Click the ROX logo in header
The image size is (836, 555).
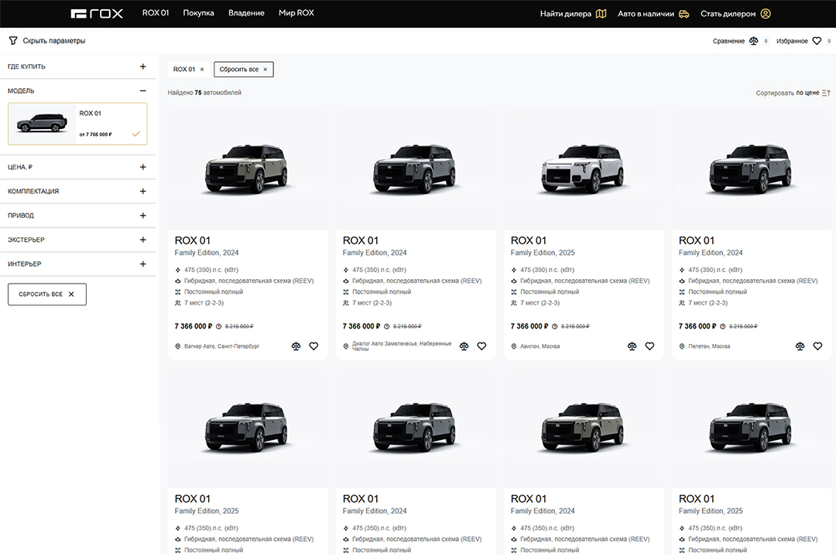97,13
